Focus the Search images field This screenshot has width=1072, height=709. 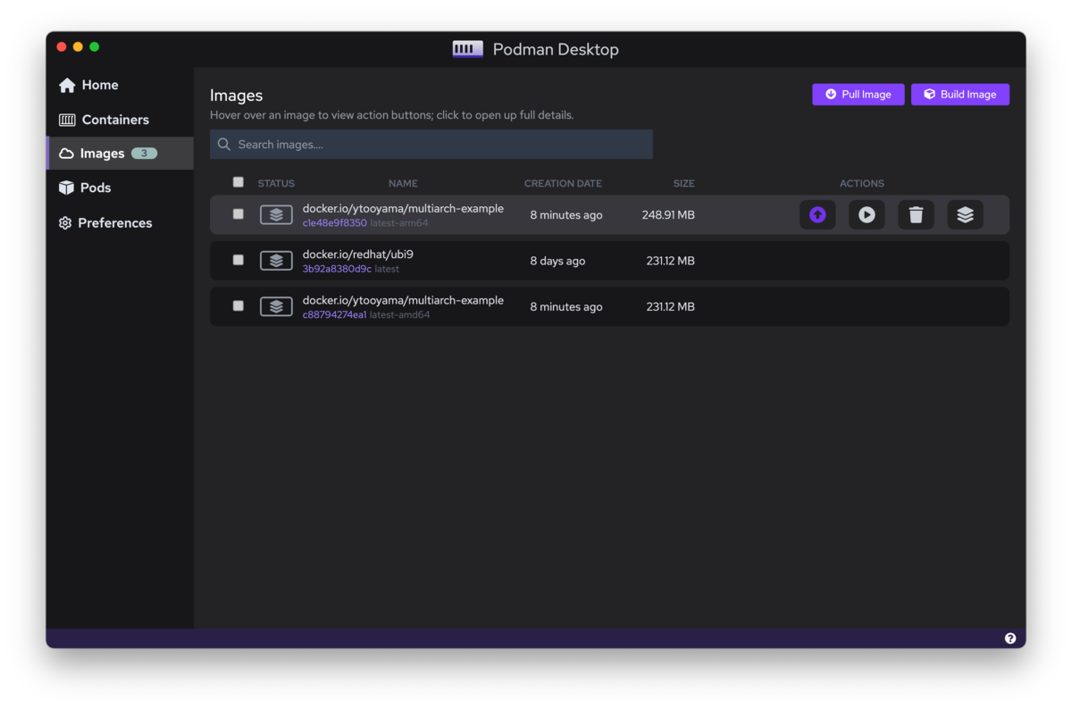click(431, 145)
